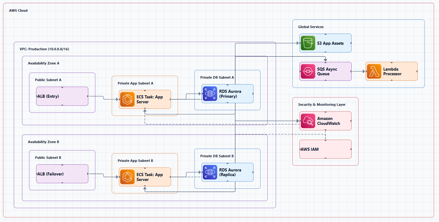
Task: Click the ECS Task: App Server label in Subnet A
Action: coord(150,99)
